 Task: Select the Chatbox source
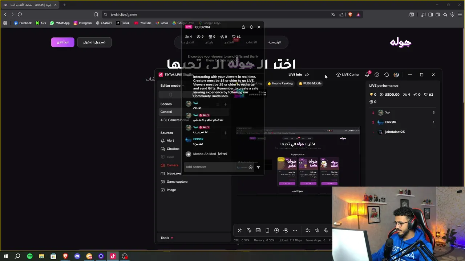pyautogui.click(x=170, y=149)
